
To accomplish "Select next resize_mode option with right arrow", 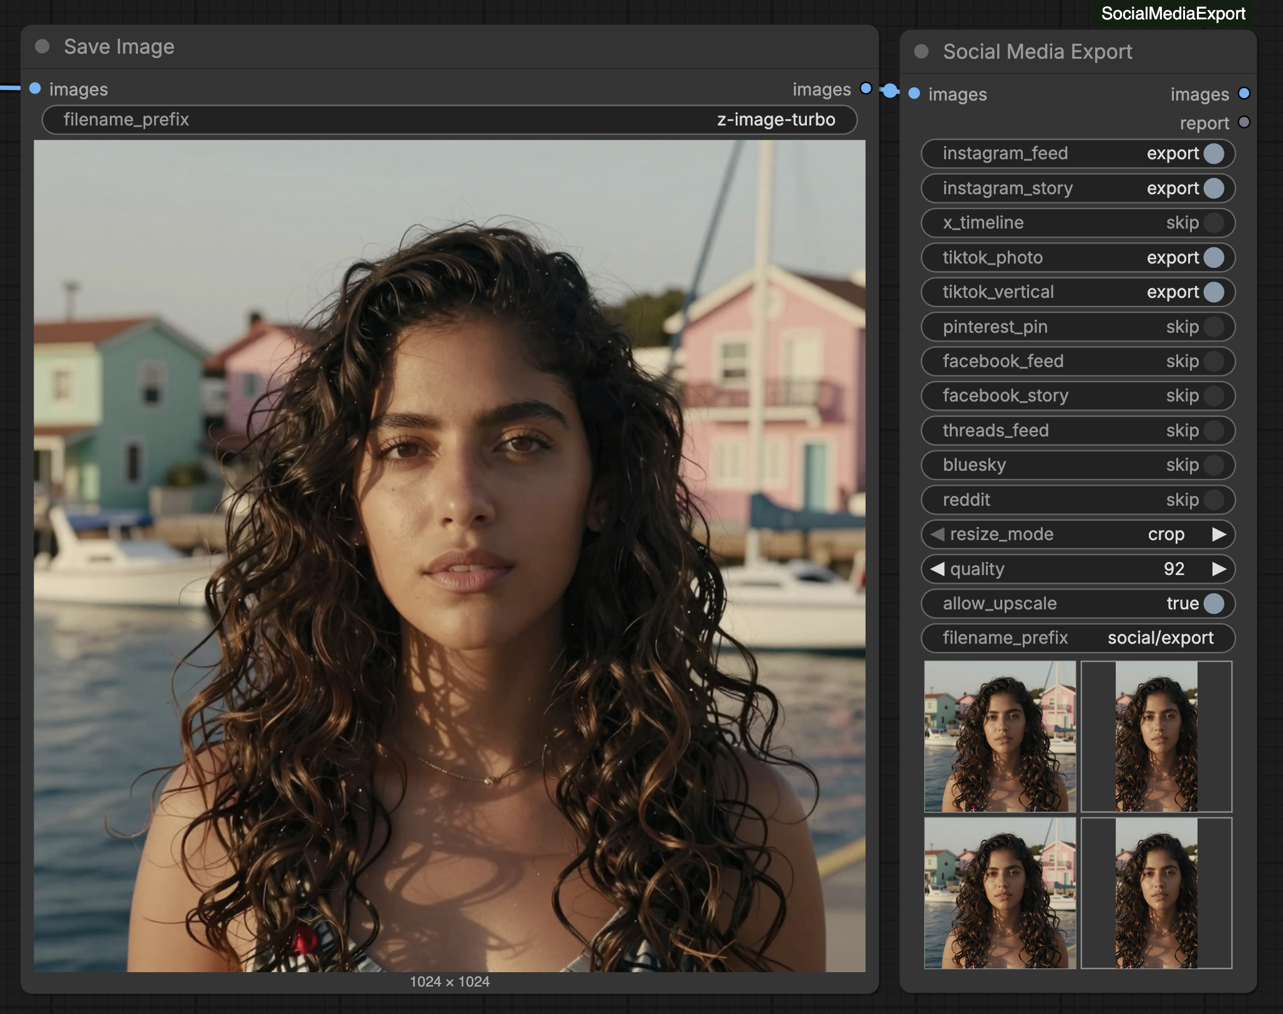I will pyautogui.click(x=1219, y=534).
